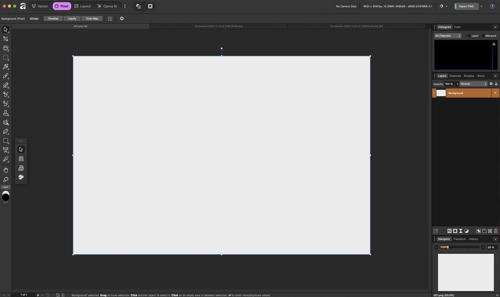The width and height of the screenshot is (500, 297).
Task: Pick the Clone Stamp tool
Action: point(6,113)
